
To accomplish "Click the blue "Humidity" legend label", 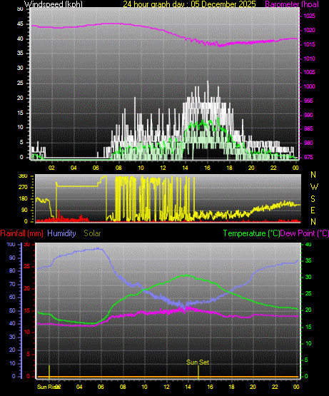I will pos(61,233).
